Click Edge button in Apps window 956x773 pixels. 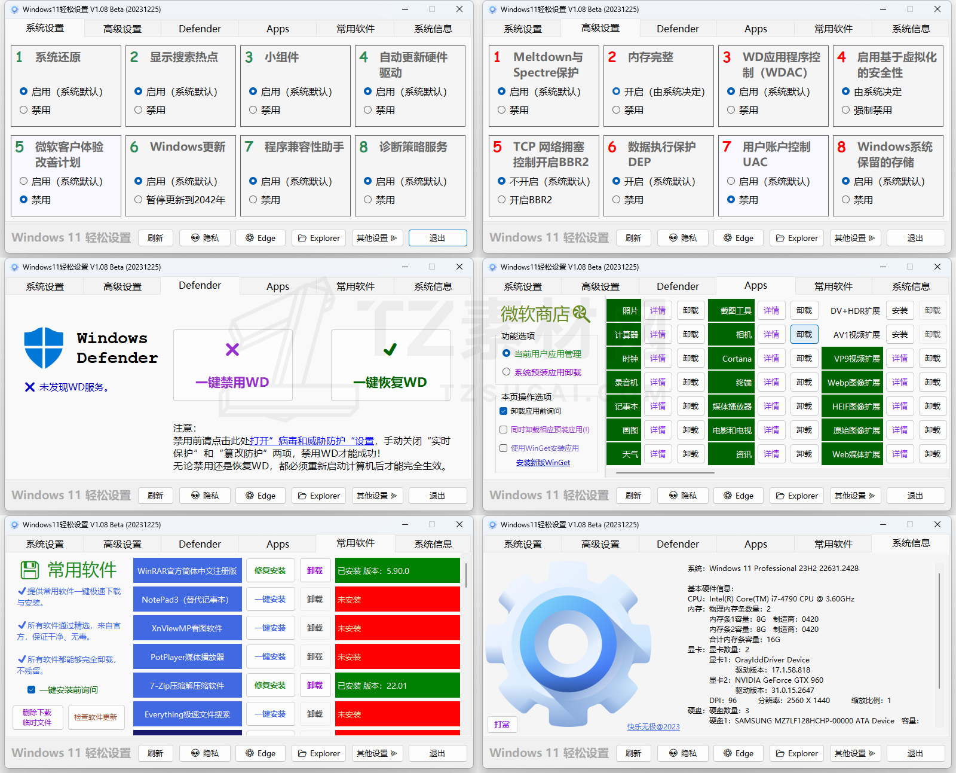click(739, 496)
